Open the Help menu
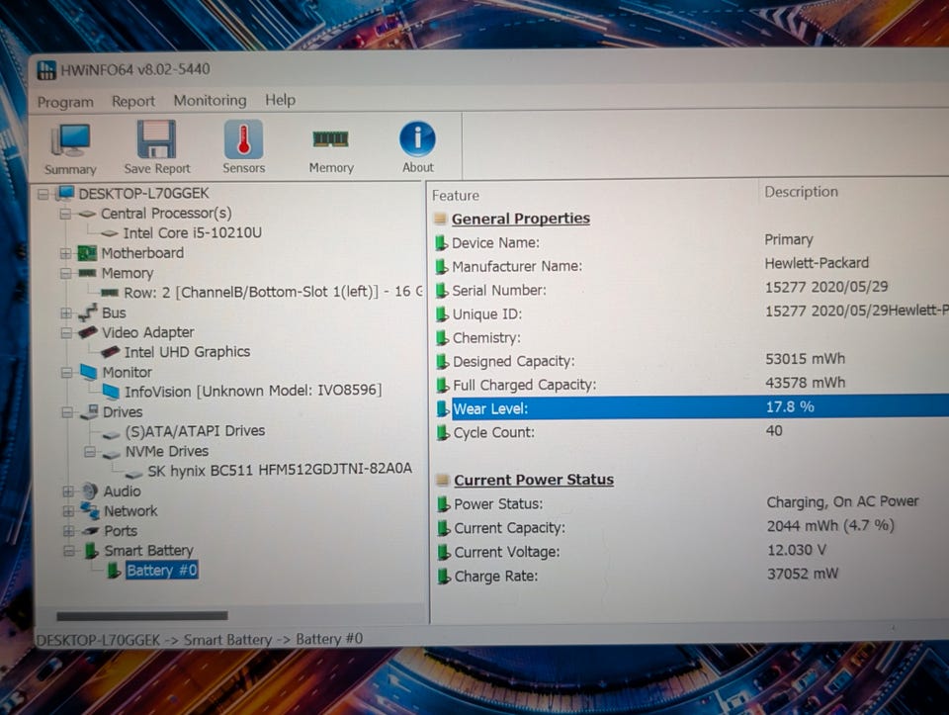This screenshot has height=715, width=949. (x=280, y=99)
